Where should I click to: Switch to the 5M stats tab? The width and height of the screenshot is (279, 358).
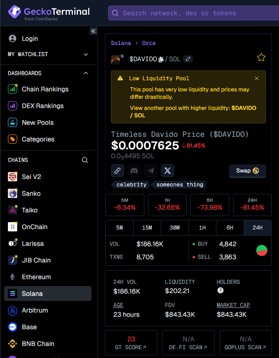[119, 228]
